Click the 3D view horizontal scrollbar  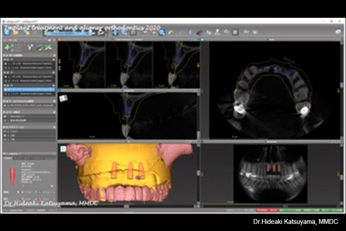[x=126, y=206]
